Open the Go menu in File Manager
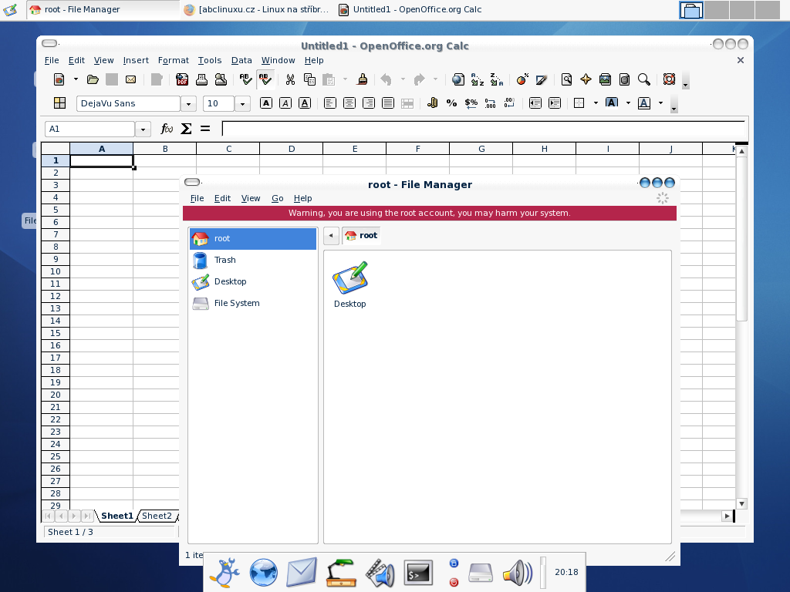Screen dimensions: 790x592 278,198
